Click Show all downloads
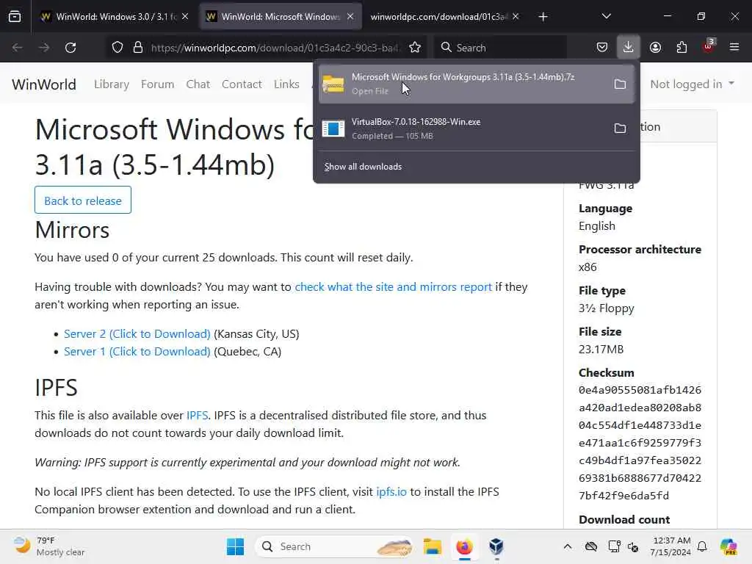The image size is (752, 564). 363,167
